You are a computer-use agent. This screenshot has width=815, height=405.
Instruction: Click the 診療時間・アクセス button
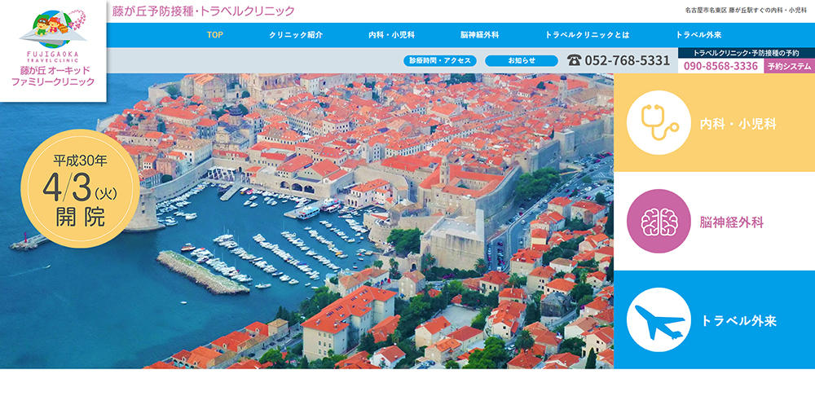440,61
